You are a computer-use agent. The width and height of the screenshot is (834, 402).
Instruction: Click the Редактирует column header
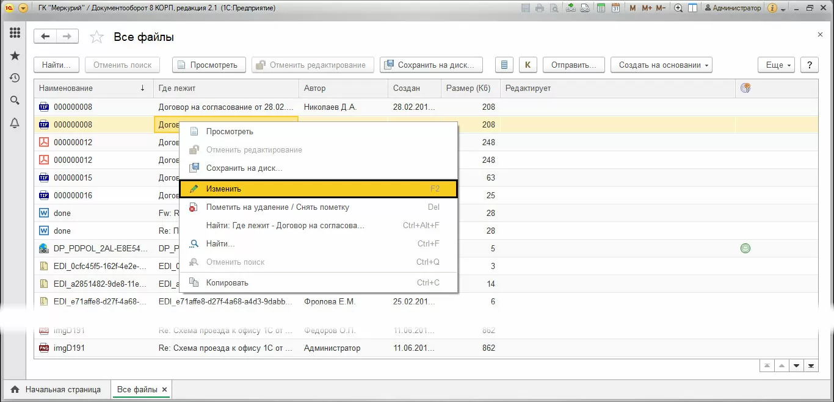(618, 88)
